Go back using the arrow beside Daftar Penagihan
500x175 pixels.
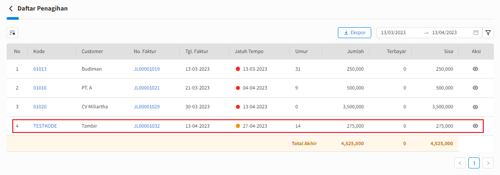click(11, 9)
